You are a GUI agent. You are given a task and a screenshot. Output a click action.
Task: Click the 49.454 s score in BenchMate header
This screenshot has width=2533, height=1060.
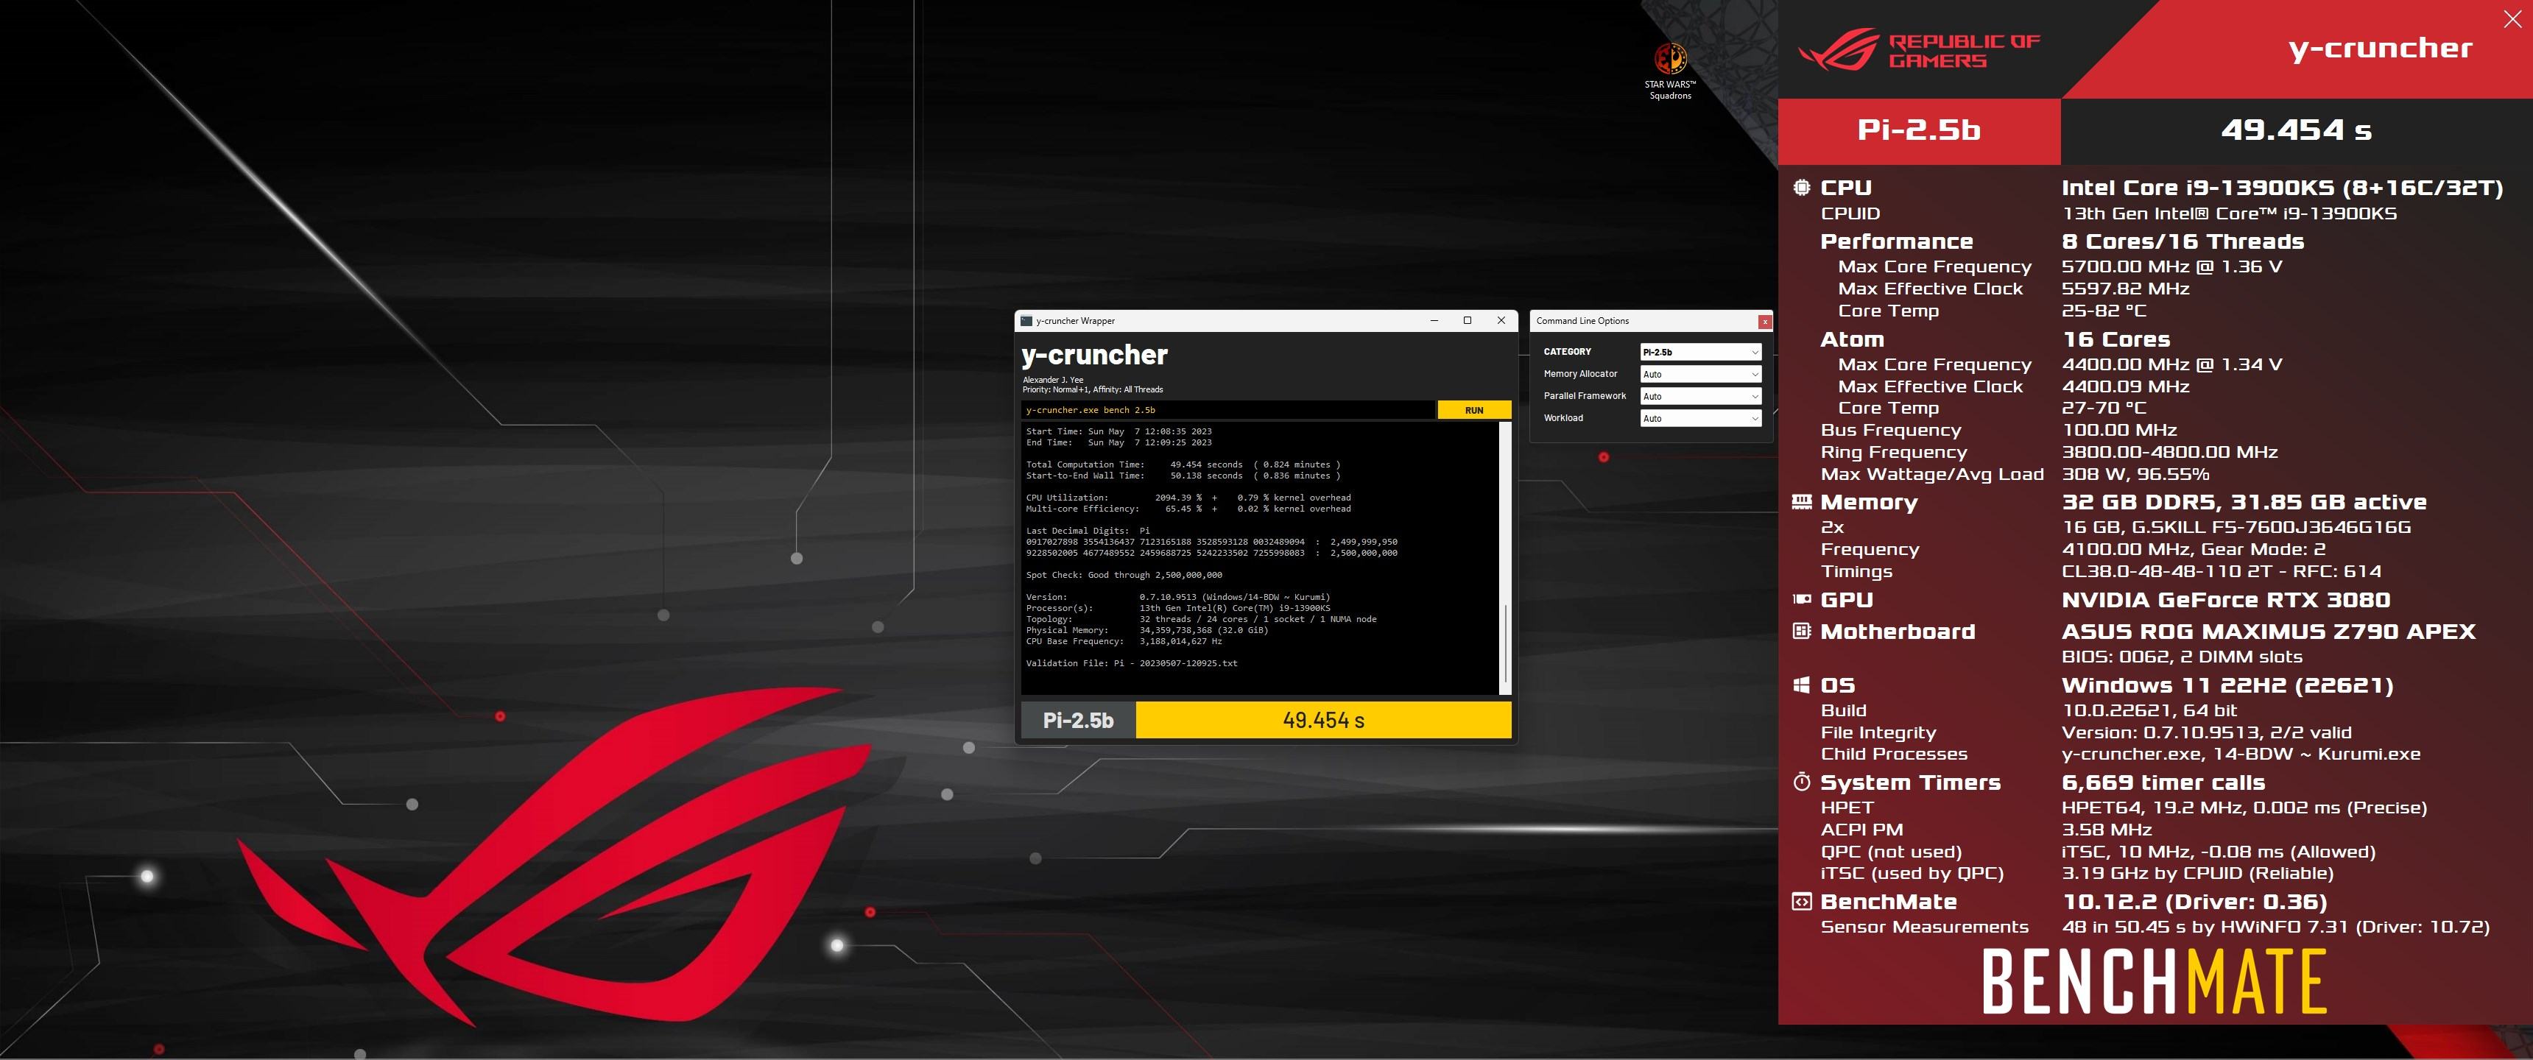pos(2296,130)
